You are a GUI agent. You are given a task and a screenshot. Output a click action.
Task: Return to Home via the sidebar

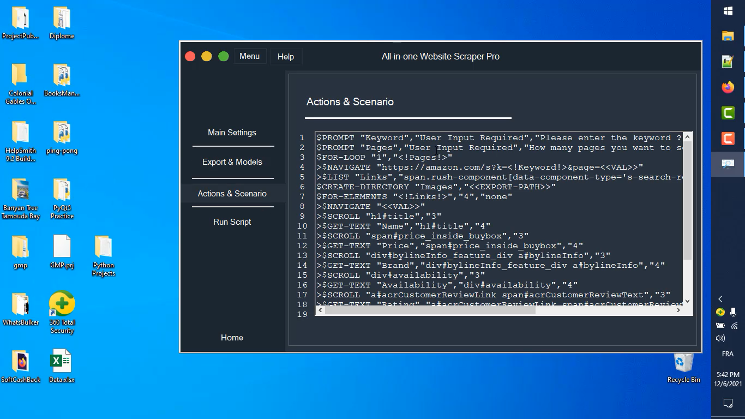click(x=232, y=338)
